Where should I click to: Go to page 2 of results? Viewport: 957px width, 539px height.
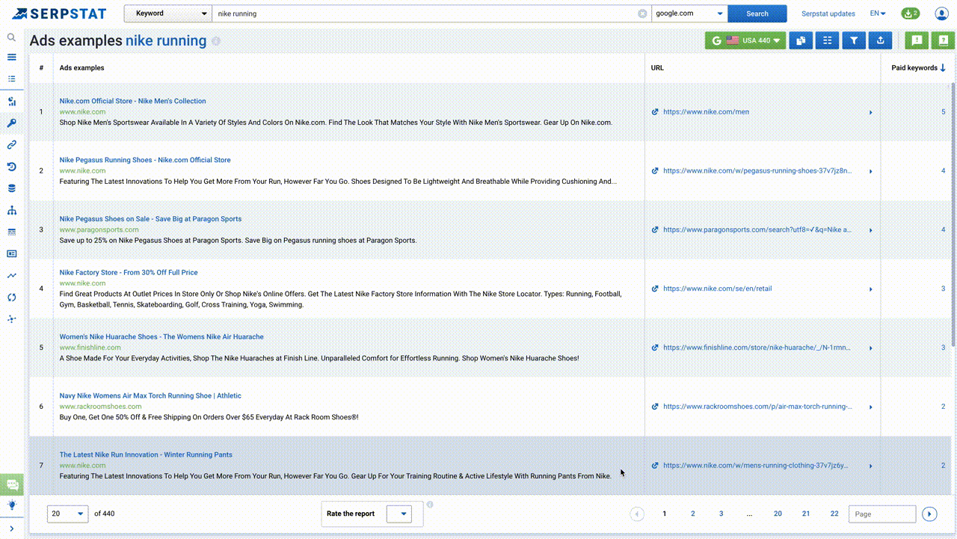[692, 514]
